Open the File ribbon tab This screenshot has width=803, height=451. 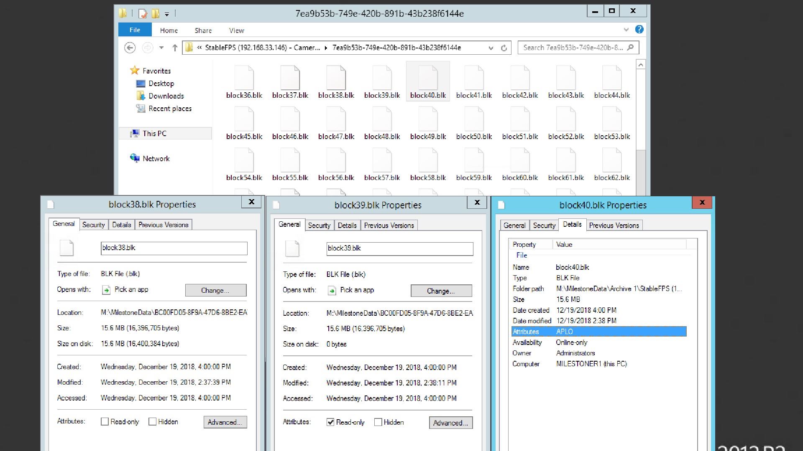pos(135,30)
